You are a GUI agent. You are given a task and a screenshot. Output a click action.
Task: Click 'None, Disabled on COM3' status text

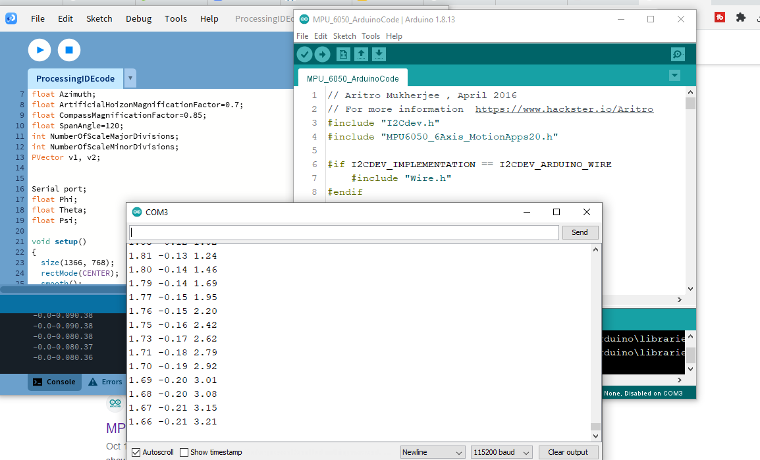[643, 393]
